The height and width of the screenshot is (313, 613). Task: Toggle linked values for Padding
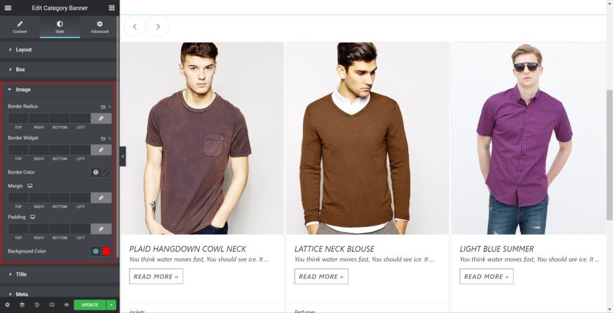coord(101,229)
